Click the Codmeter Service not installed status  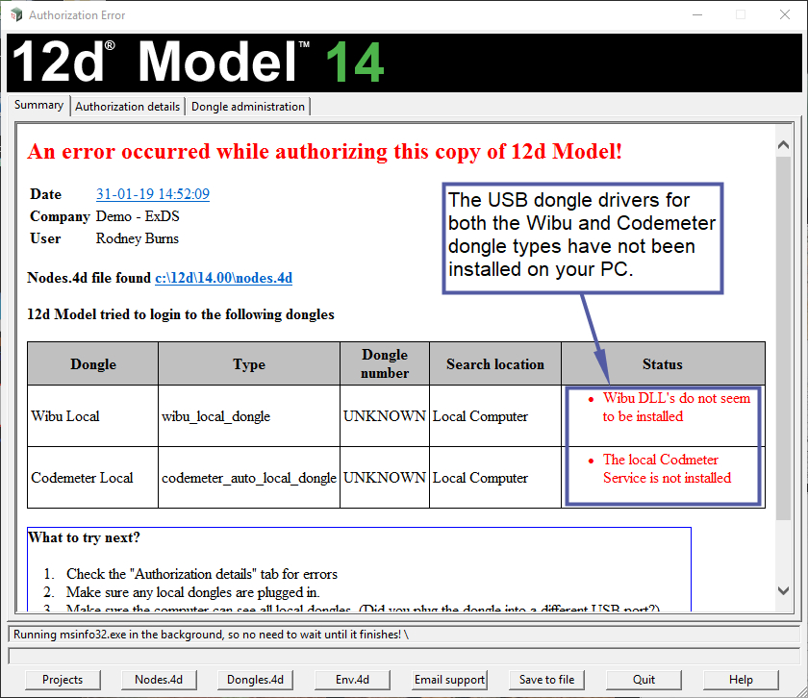point(667,469)
